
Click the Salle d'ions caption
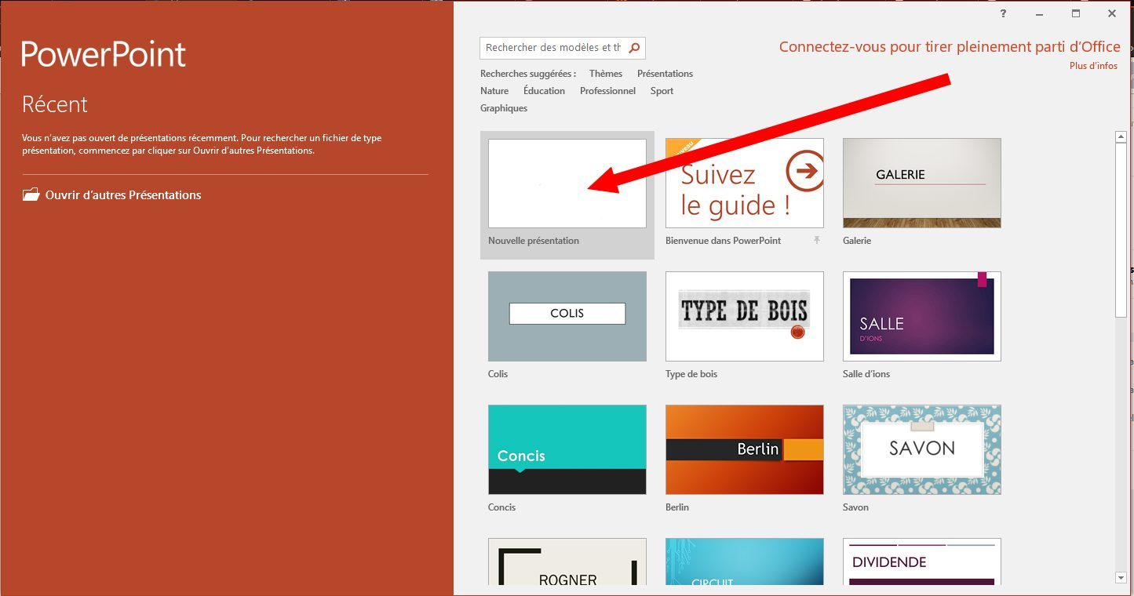pyautogui.click(x=866, y=374)
